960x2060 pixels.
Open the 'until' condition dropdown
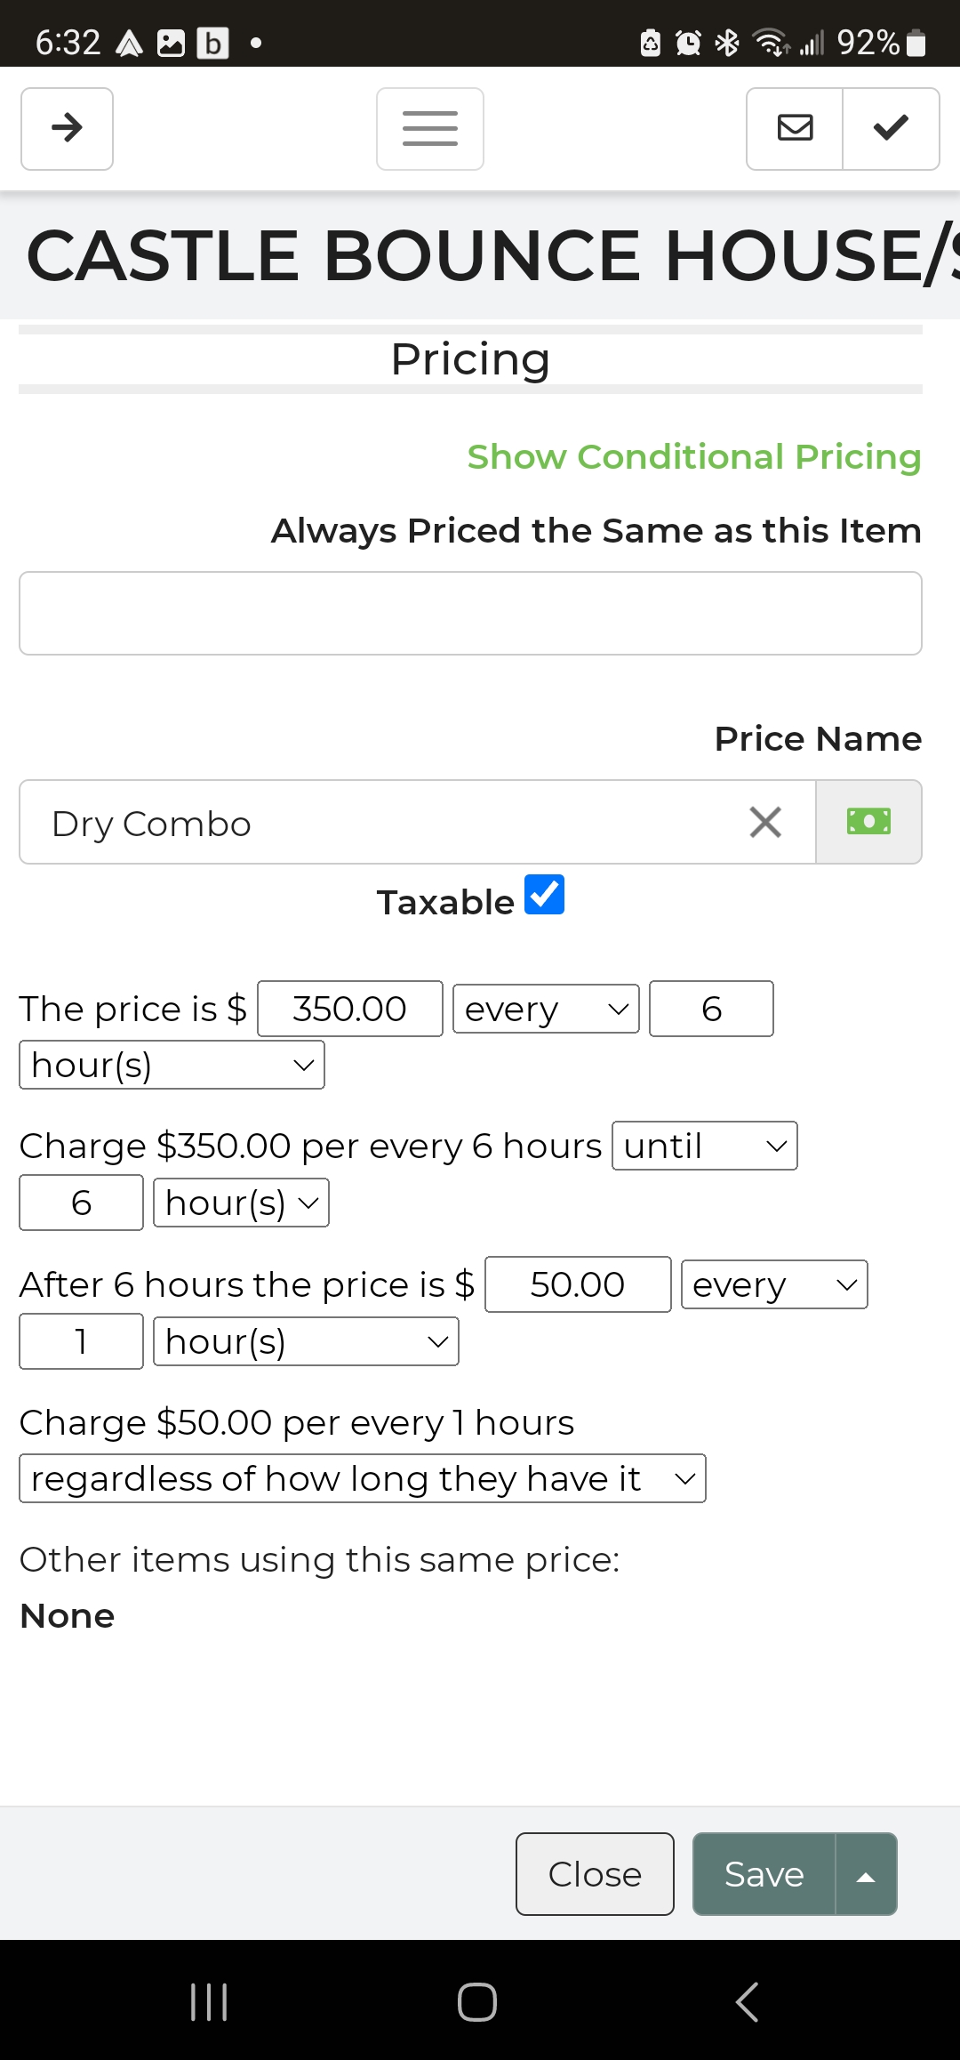[704, 1146]
